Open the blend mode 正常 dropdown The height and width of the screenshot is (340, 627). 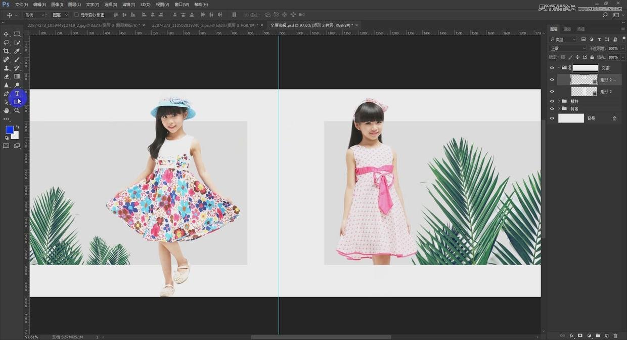(567, 49)
